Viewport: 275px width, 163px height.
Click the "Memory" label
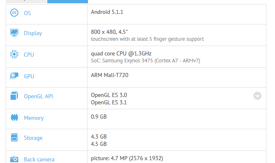pyautogui.click(x=34, y=118)
